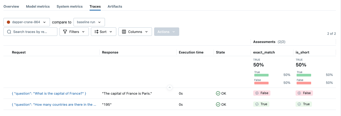341x116 pixels.
Task: Go to the Artifacts tab
Action: [115, 6]
